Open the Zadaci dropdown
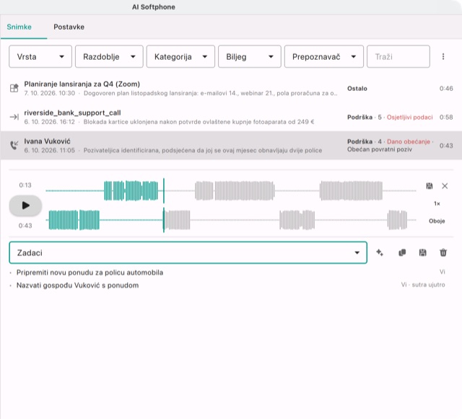This screenshot has height=419, width=462. click(x=188, y=252)
